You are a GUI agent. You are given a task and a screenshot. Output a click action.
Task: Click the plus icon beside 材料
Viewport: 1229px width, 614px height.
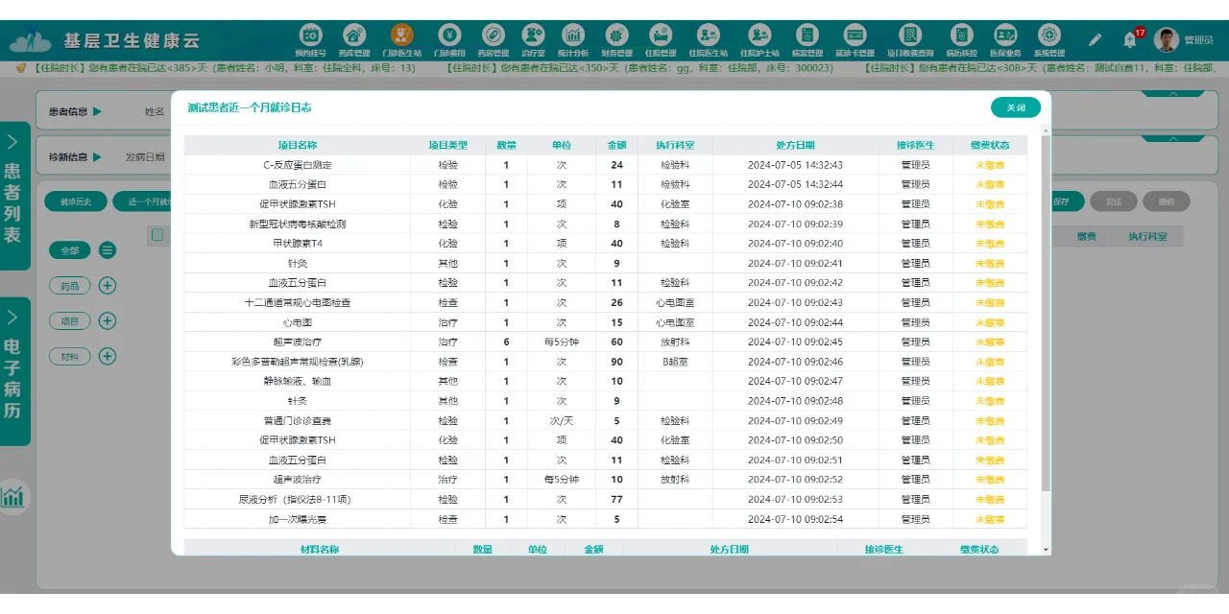pos(108,356)
